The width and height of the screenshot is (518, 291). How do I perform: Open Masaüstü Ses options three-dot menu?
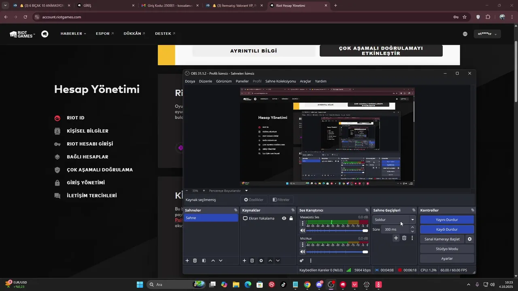click(x=303, y=223)
